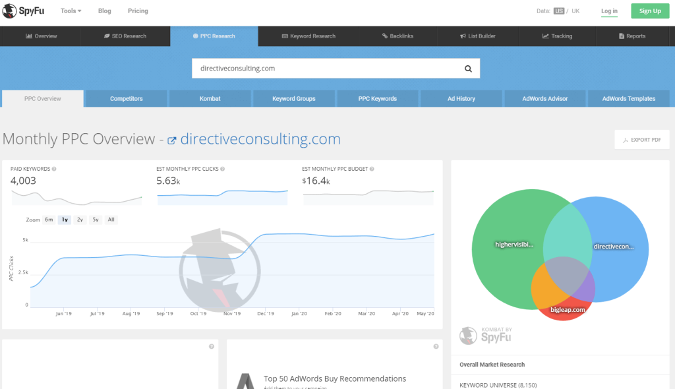675x389 pixels.
Task: Switch to the PPC Keywords tab
Action: pos(378,99)
